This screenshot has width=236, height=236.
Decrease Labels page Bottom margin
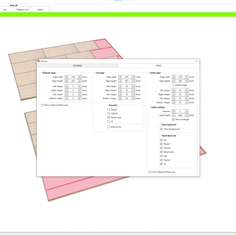point(174,102)
